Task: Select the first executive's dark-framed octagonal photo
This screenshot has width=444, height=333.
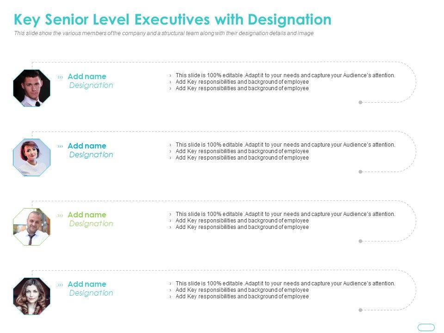Action: [32, 88]
